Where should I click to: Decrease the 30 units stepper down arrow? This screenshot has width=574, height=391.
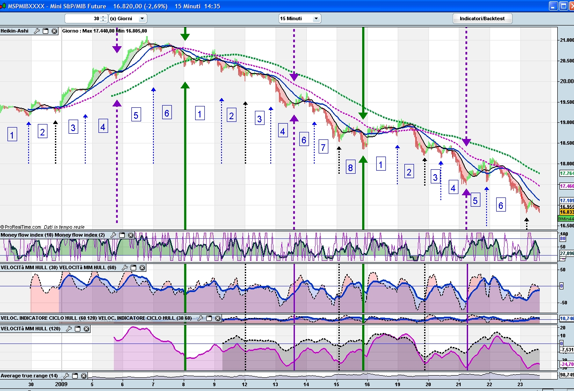point(103,20)
